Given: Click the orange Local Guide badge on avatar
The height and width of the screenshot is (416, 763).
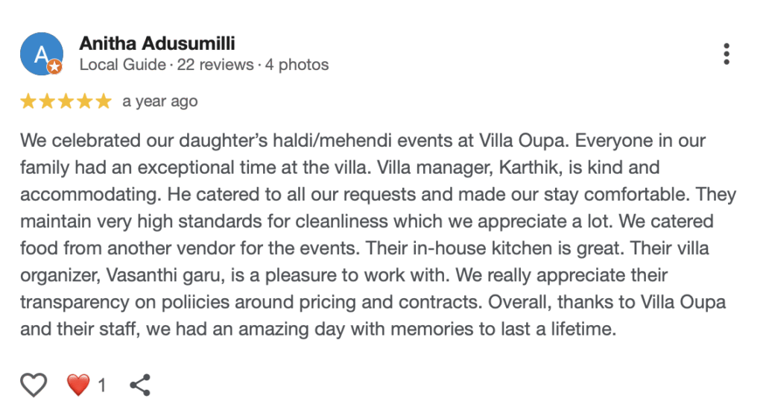Looking at the screenshot, I should (x=54, y=67).
